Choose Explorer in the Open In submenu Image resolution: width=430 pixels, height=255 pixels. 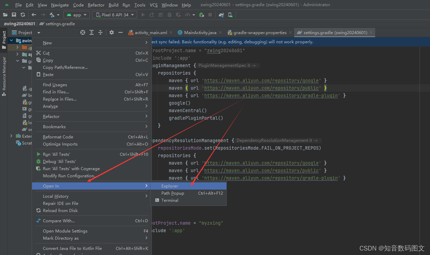tap(170, 186)
